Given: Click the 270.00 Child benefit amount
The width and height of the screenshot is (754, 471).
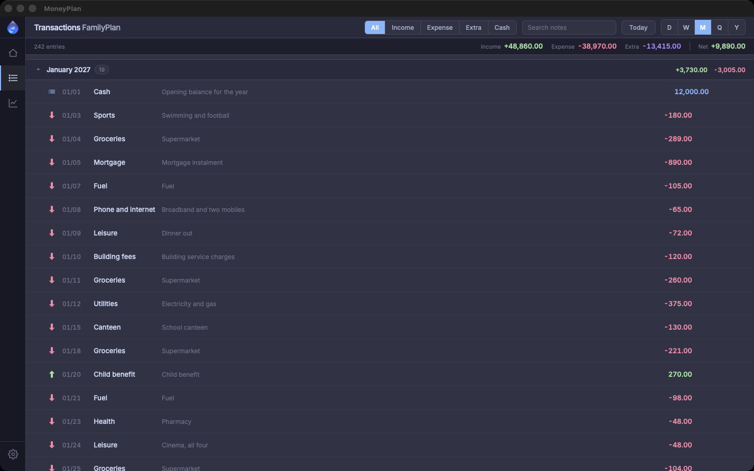Looking at the screenshot, I should tap(680, 374).
